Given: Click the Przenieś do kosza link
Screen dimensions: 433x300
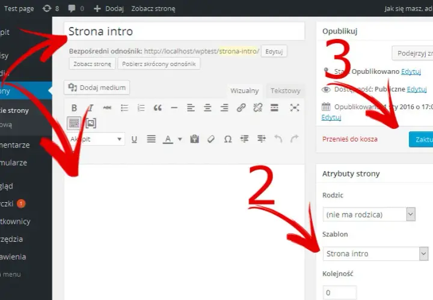Looking at the screenshot, I should point(350,139).
